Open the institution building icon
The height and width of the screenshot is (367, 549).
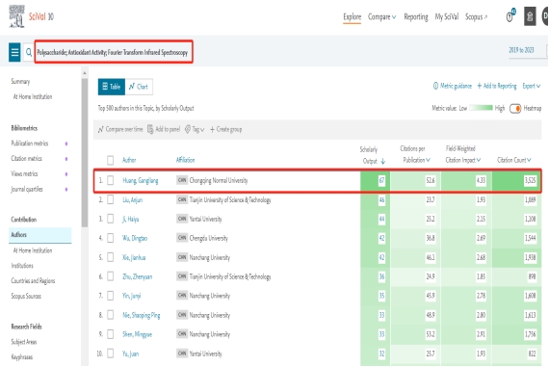[x=530, y=16]
